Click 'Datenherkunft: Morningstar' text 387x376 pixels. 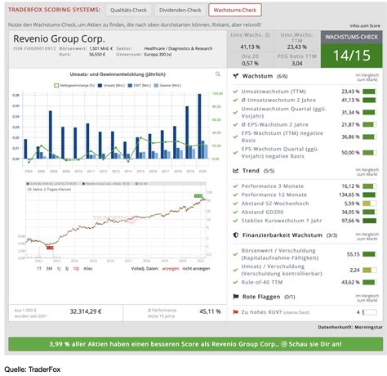(x=350, y=327)
